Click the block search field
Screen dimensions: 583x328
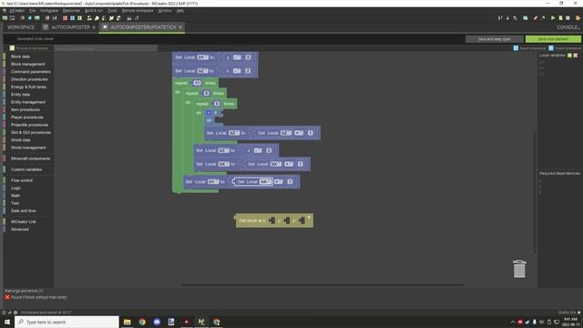tap(106, 48)
